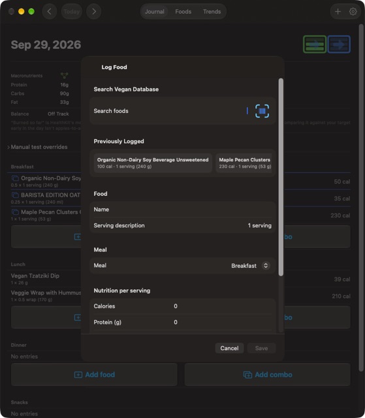Switch to the Journal tab

pyautogui.click(x=155, y=12)
